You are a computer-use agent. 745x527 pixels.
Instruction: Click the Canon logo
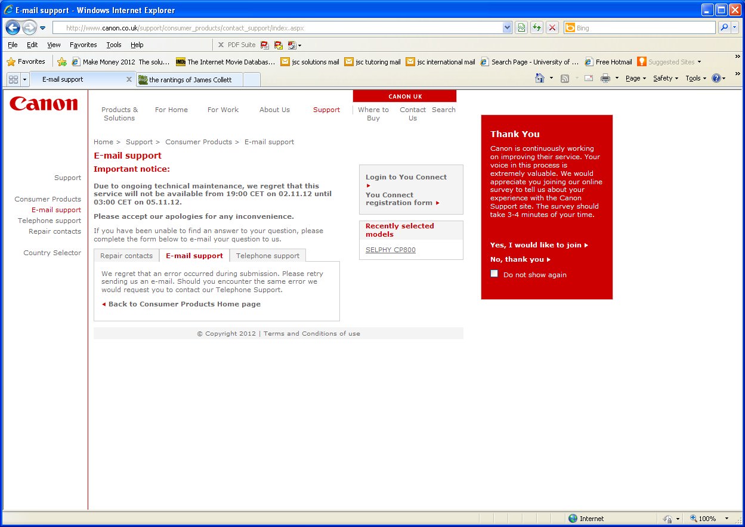[44, 104]
